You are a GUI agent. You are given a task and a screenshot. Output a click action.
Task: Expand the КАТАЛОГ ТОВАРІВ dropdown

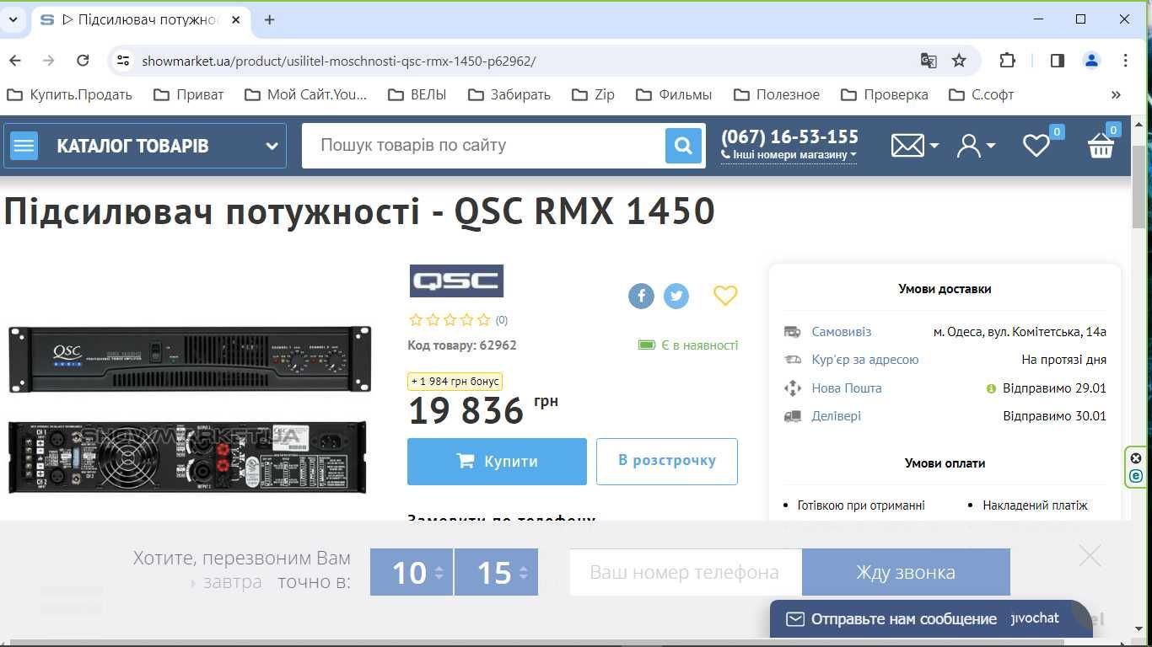pos(272,146)
